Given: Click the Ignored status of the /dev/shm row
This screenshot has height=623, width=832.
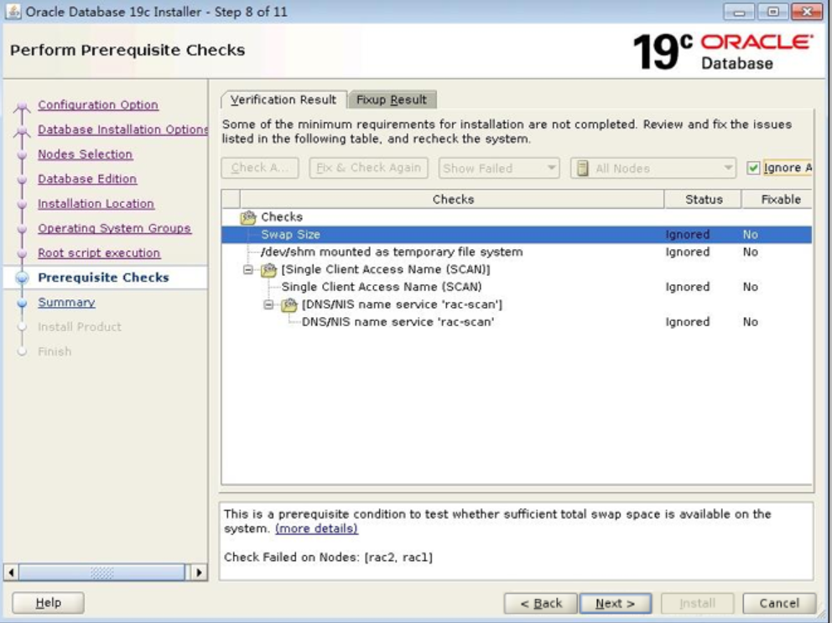Looking at the screenshot, I should [688, 252].
